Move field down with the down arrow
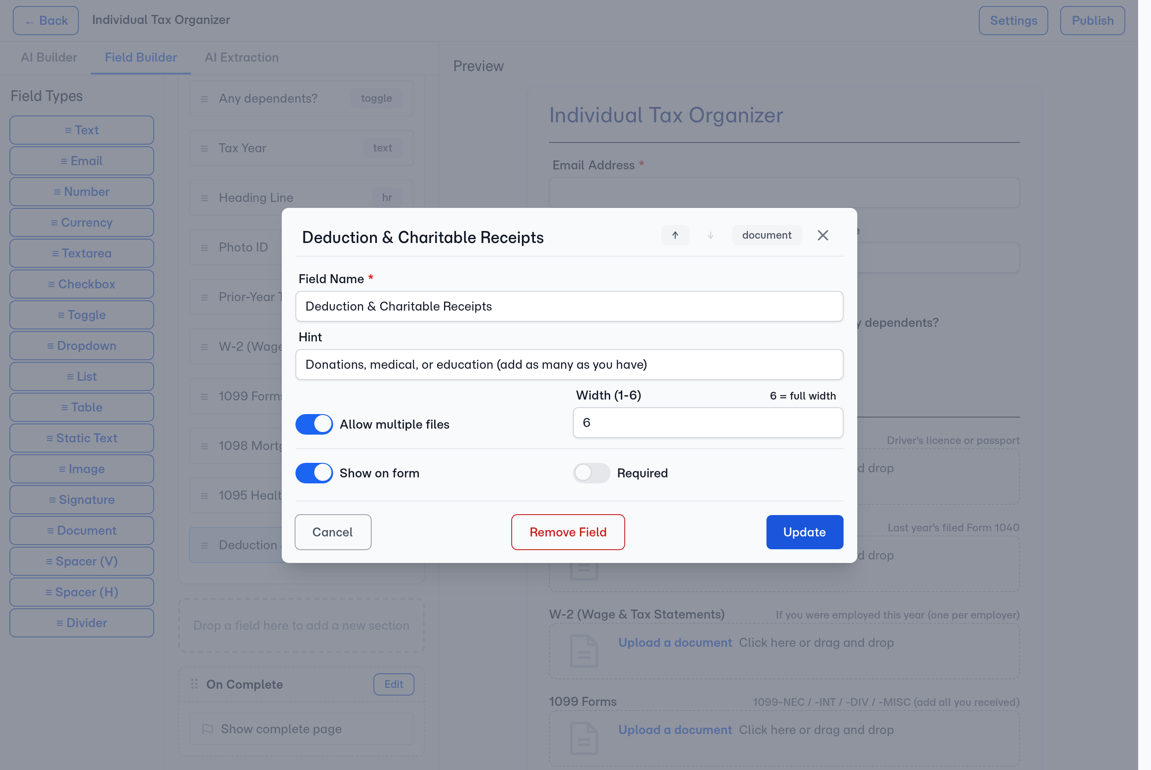The width and height of the screenshot is (1151, 770). click(x=710, y=235)
